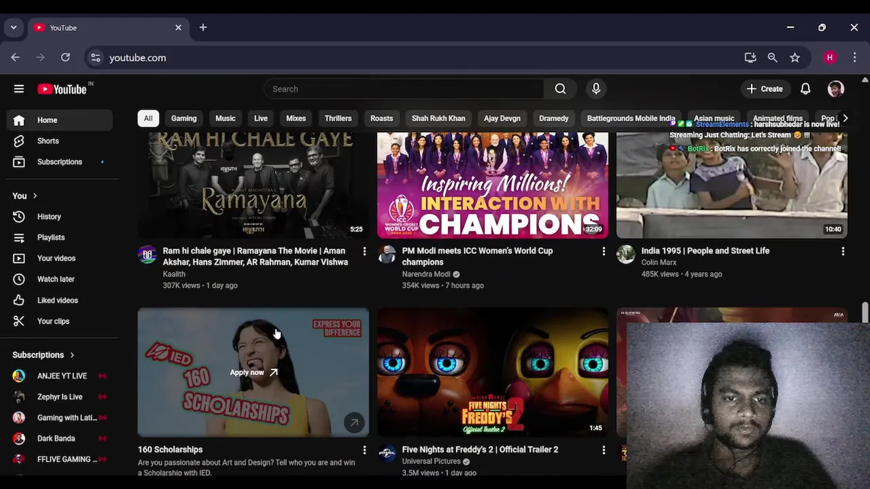Image resolution: width=870 pixels, height=489 pixels.
Task: Click the Chrome address bar URL
Action: 138,58
